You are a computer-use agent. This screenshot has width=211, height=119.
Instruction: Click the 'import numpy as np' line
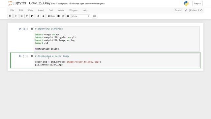pyautogui.click(x=47, y=34)
